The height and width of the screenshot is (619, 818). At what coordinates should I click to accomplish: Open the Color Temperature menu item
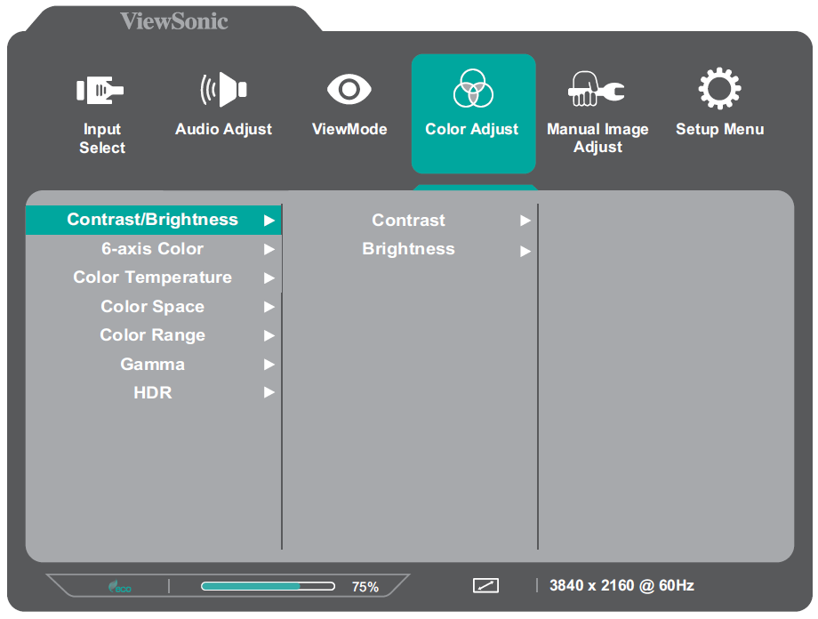(x=153, y=277)
